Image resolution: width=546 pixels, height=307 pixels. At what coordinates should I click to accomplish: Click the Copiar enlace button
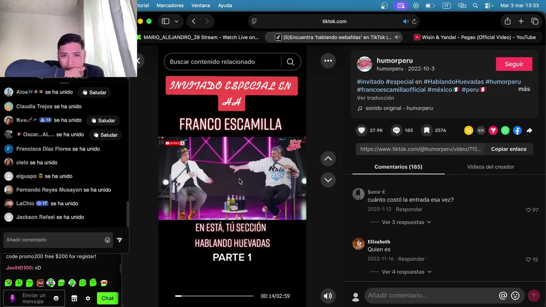(x=509, y=149)
